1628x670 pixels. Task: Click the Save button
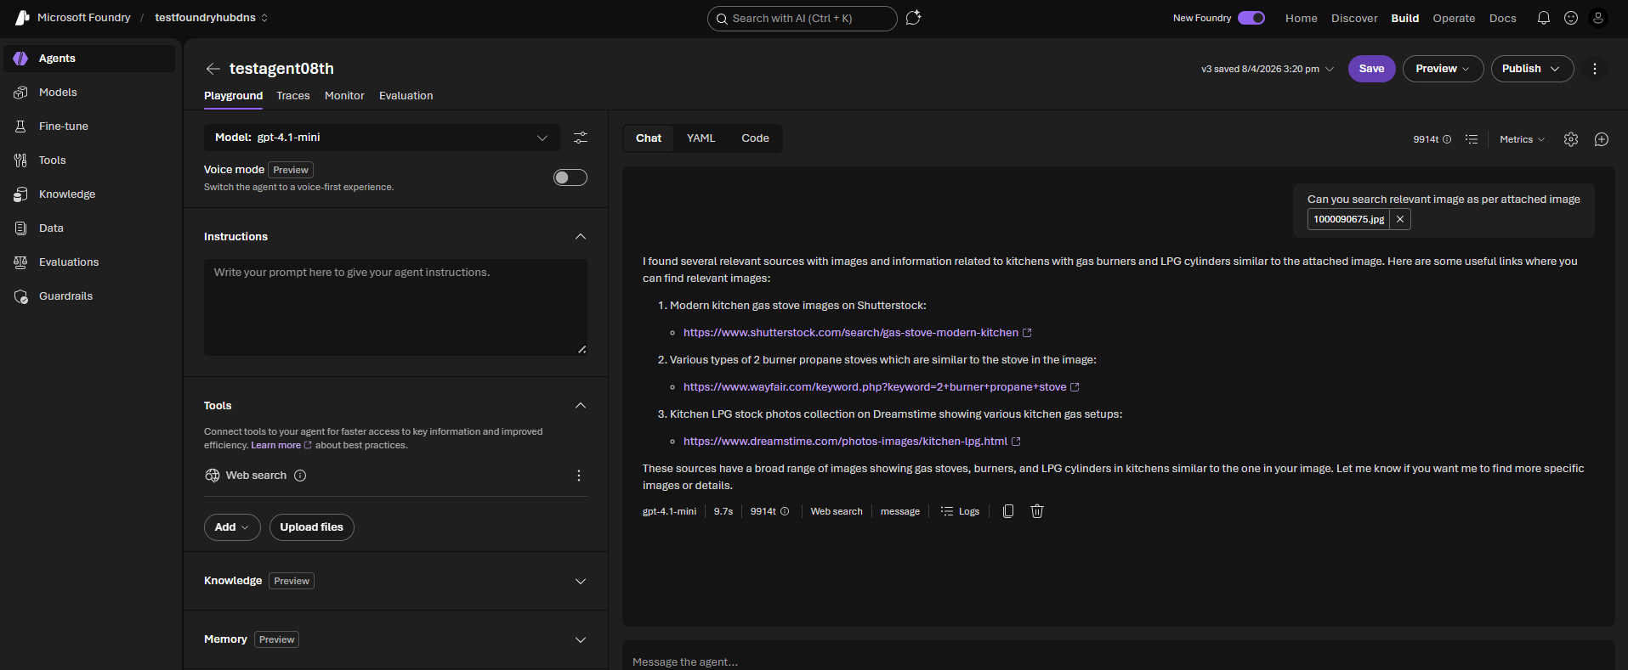click(1371, 69)
